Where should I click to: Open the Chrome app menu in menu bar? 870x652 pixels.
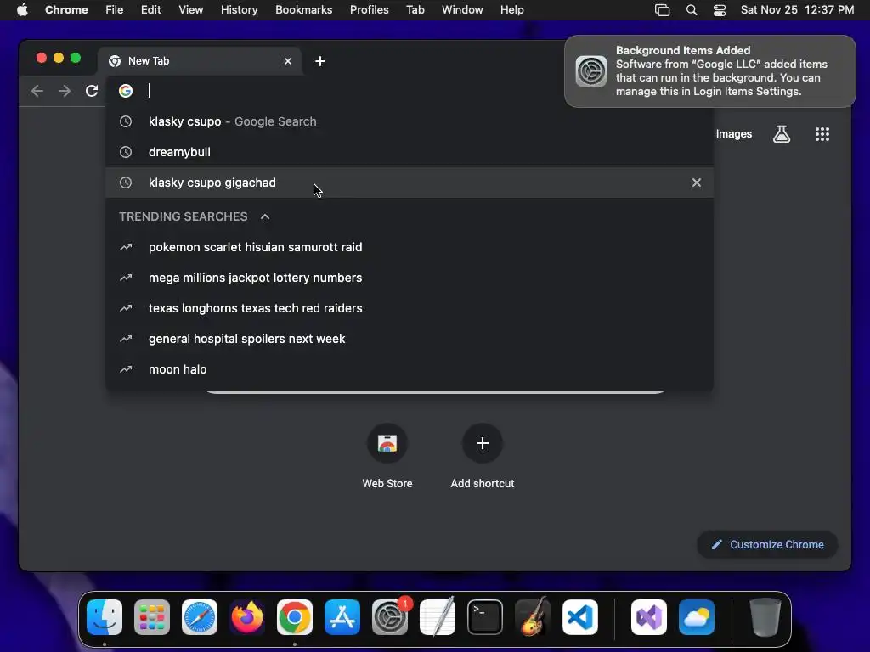[66, 10]
